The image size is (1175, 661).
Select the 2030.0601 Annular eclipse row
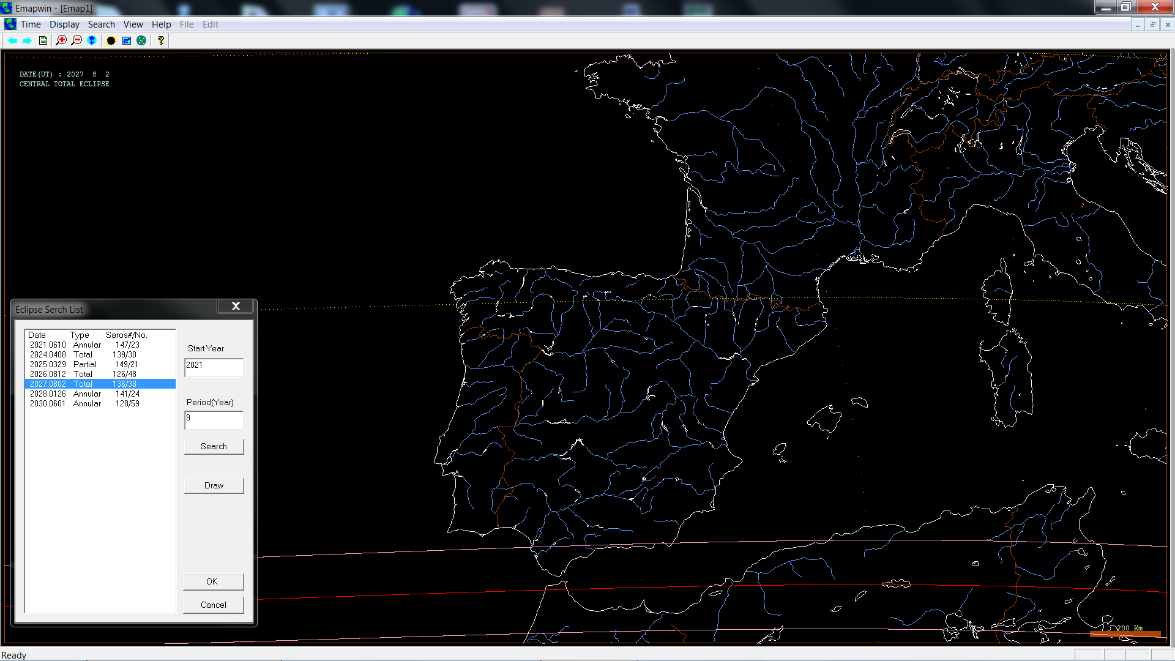pyautogui.click(x=100, y=403)
